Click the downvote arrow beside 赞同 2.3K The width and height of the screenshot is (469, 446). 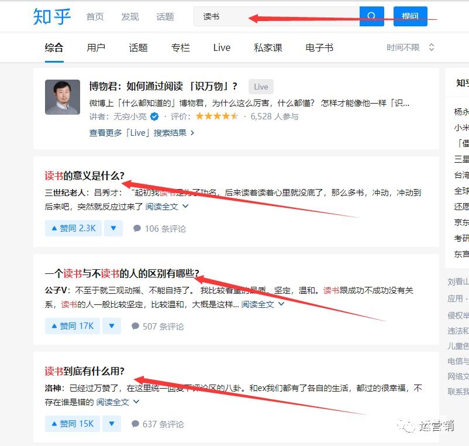tap(113, 228)
